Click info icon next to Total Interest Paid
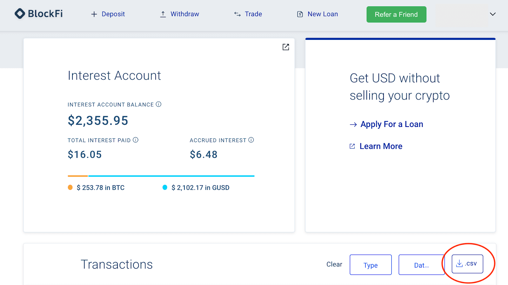 click(136, 140)
